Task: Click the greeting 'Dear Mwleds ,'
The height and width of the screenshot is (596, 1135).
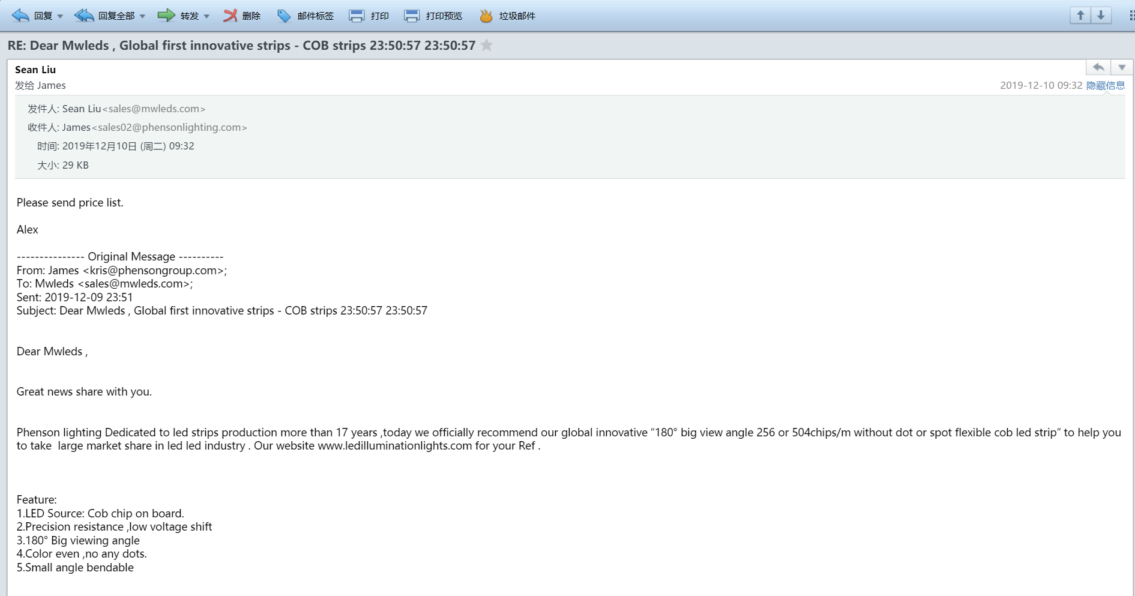Action: point(52,352)
